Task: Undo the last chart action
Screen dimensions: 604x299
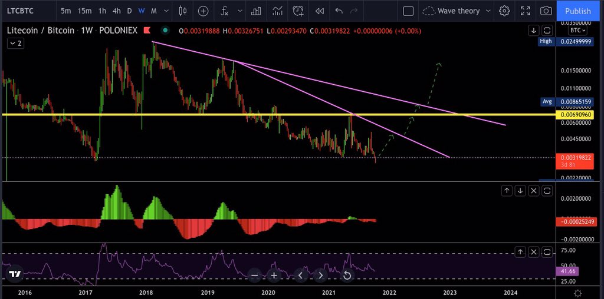Action: pyautogui.click(x=339, y=11)
